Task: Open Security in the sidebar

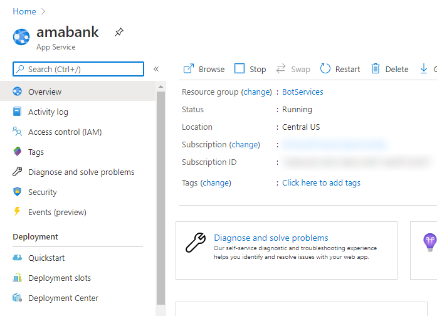Action: (x=42, y=192)
